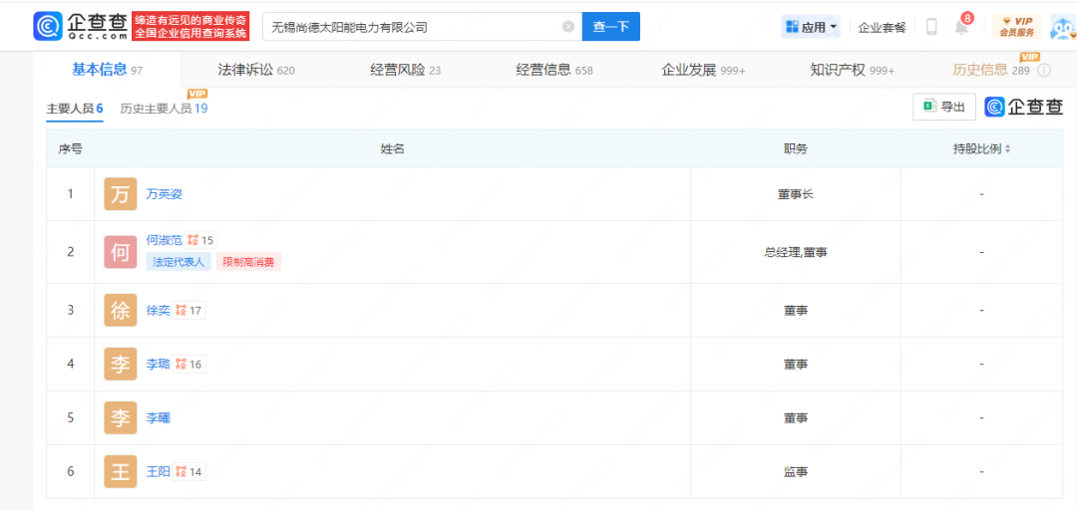Click the VIP 会员服务 badge
1077x510 pixels.
[1017, 27]
